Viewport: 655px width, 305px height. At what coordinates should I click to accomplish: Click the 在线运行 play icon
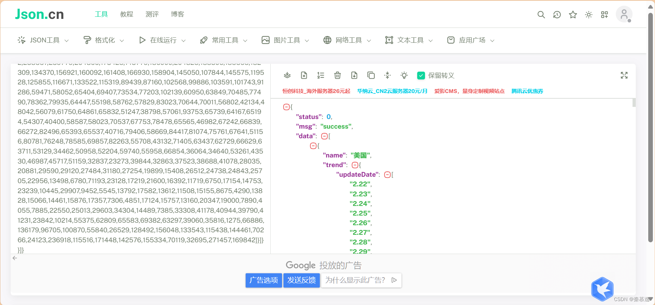point(142,40)
